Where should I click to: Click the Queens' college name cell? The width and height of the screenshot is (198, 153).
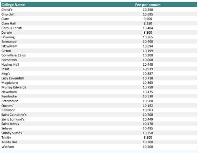coord(7,106)
